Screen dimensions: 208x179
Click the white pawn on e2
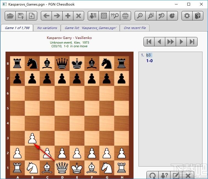77,153
